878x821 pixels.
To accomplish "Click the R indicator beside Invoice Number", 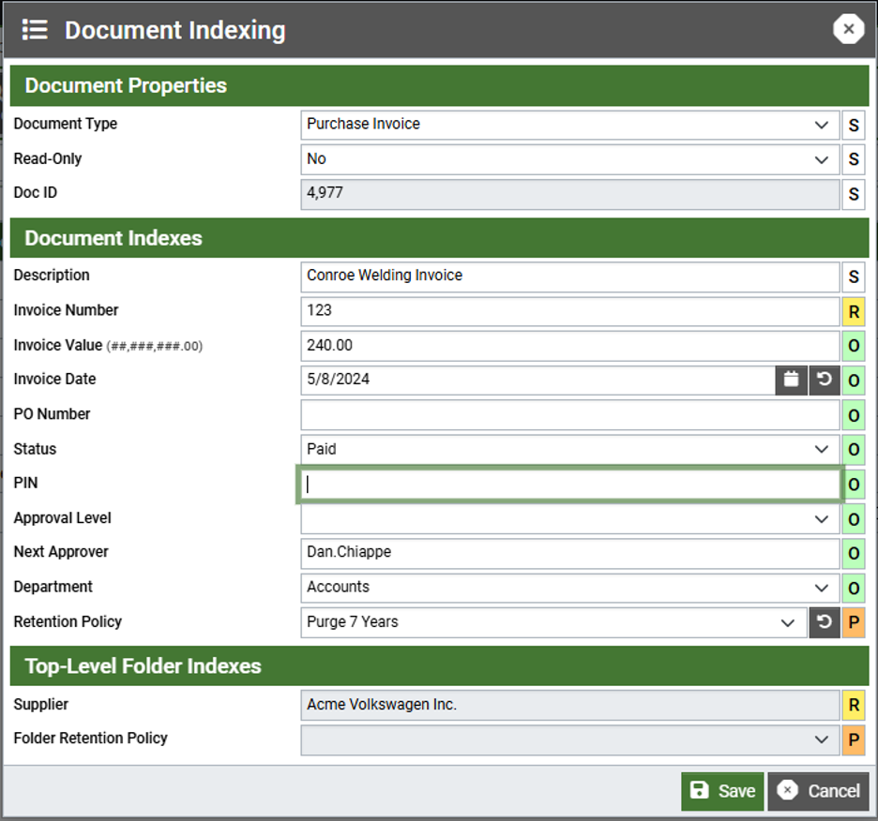I will click(854, 312).
